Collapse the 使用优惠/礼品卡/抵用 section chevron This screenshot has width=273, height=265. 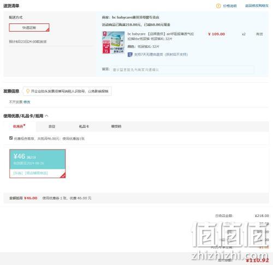[x=46, y=116]
